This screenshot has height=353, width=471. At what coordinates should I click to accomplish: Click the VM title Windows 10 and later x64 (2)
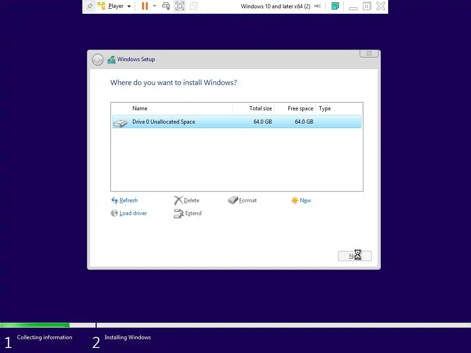[x=276, y=6]
